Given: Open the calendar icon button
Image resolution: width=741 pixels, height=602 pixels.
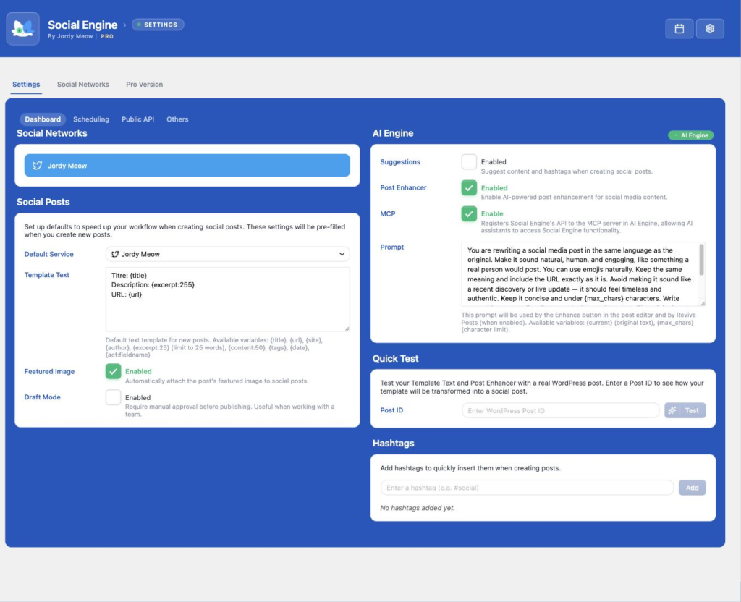Looking at the screenshot, I should 679,29.
